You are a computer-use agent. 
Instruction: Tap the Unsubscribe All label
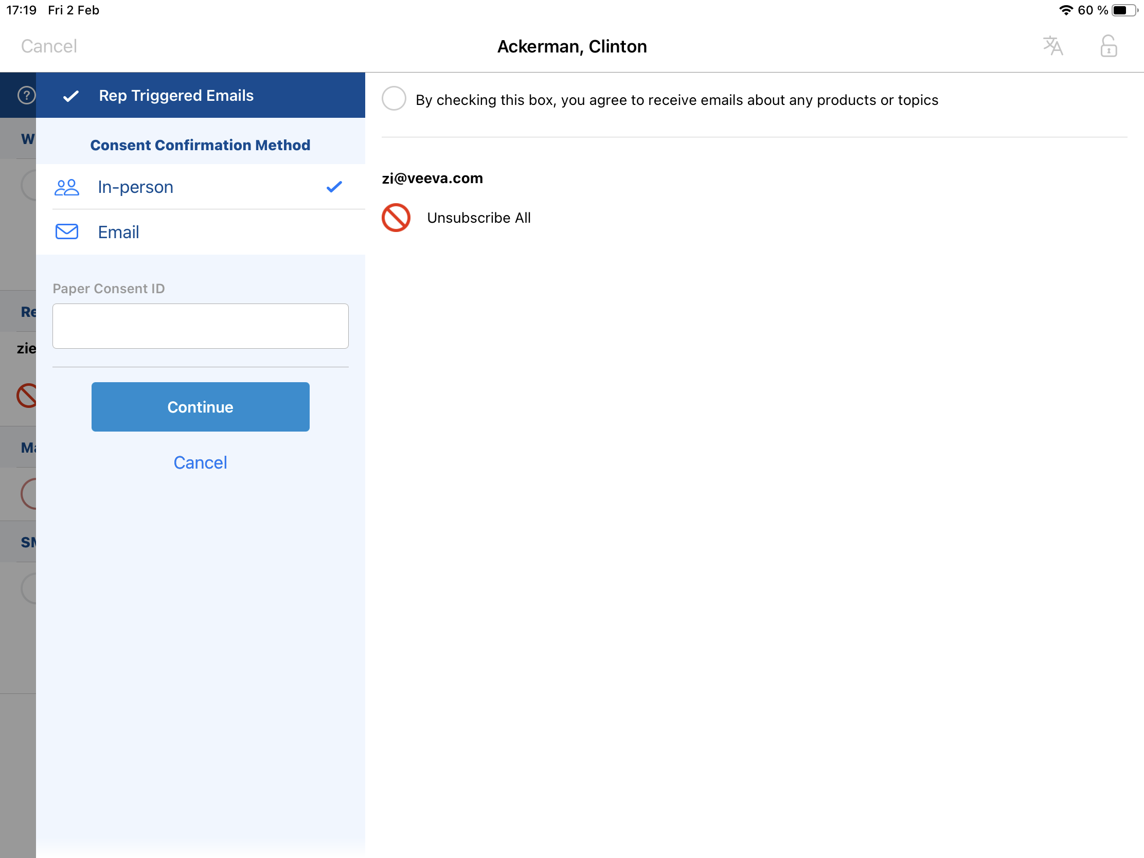click(x=478, y=218)
